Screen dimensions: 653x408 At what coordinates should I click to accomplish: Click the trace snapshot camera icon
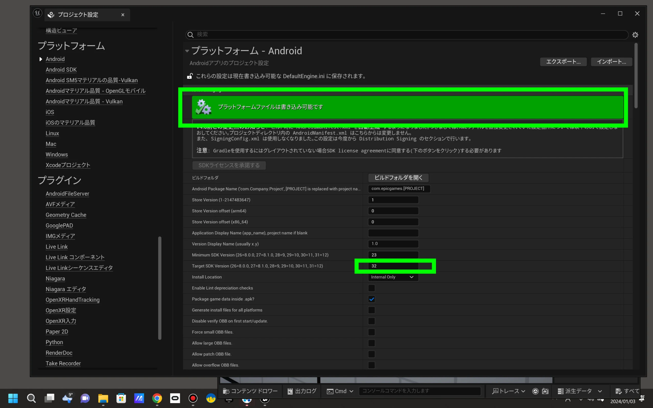click(545, 391)
